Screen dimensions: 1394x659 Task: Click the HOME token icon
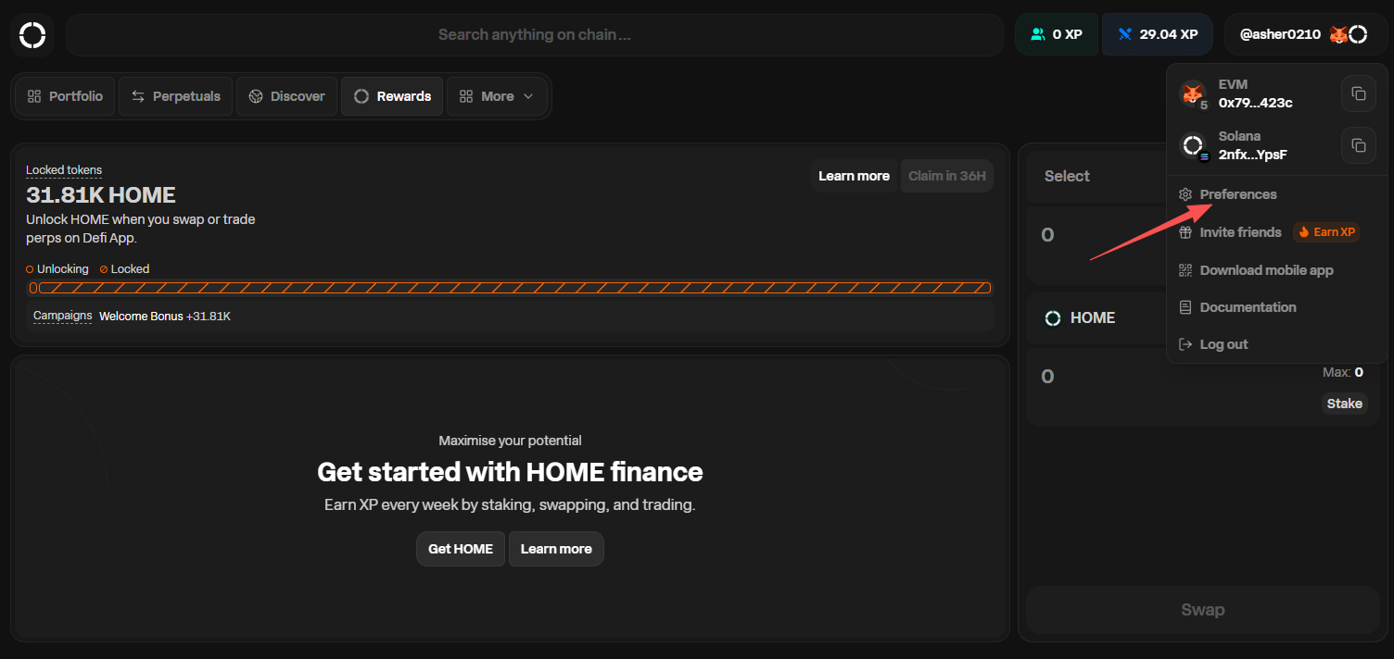(x=1053, y=318)
